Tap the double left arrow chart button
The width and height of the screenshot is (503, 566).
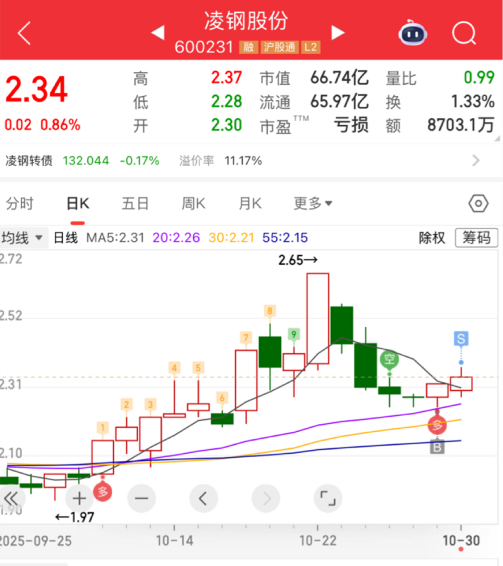[12, 499]
